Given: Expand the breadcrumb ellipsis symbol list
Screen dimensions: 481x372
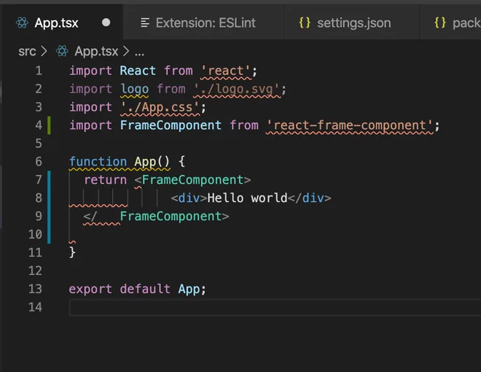Looking at the screenshot, I should pos(139,53).
